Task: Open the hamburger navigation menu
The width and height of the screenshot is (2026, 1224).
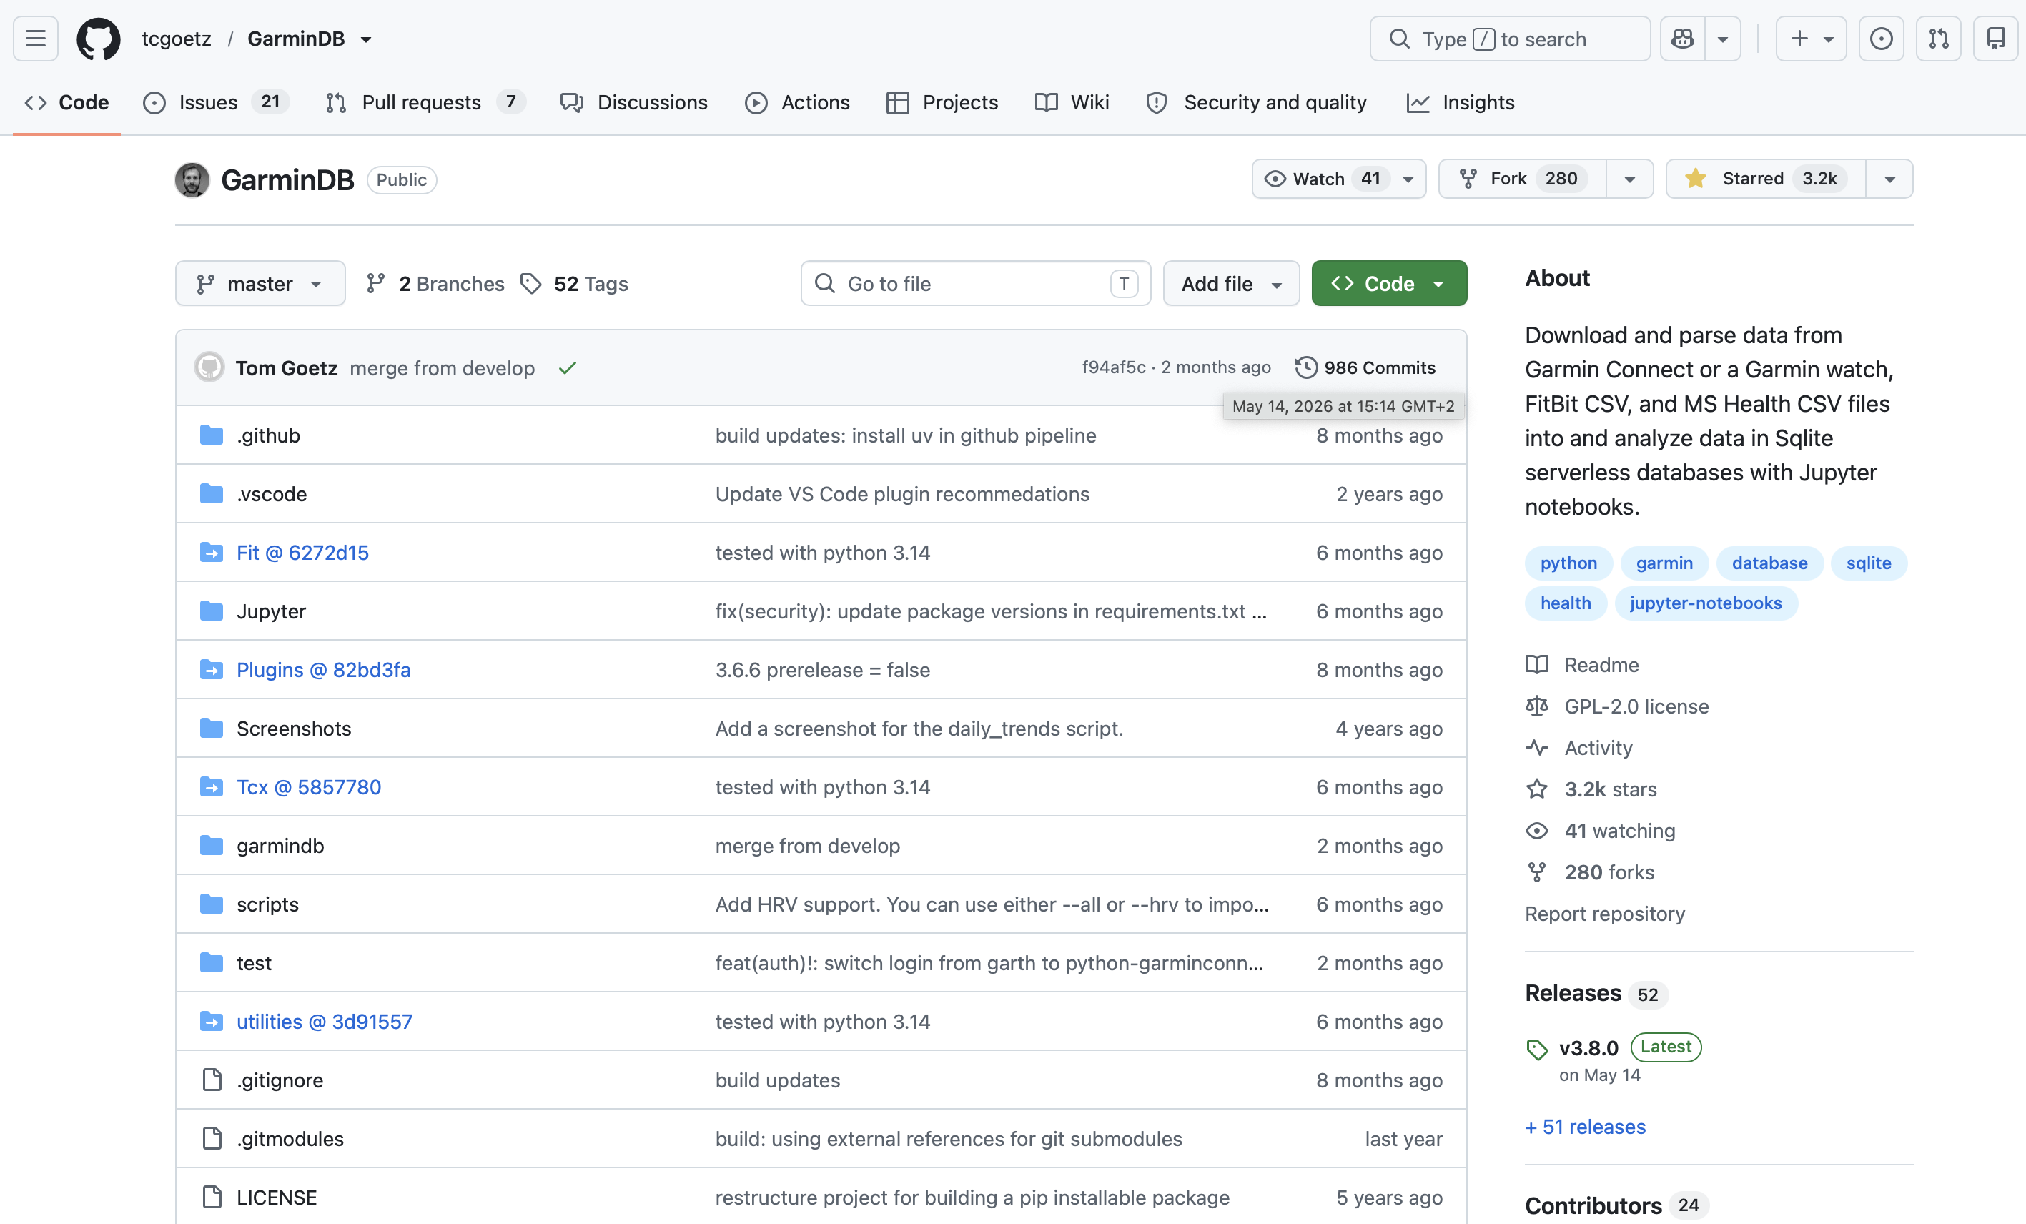Action: 35,39
